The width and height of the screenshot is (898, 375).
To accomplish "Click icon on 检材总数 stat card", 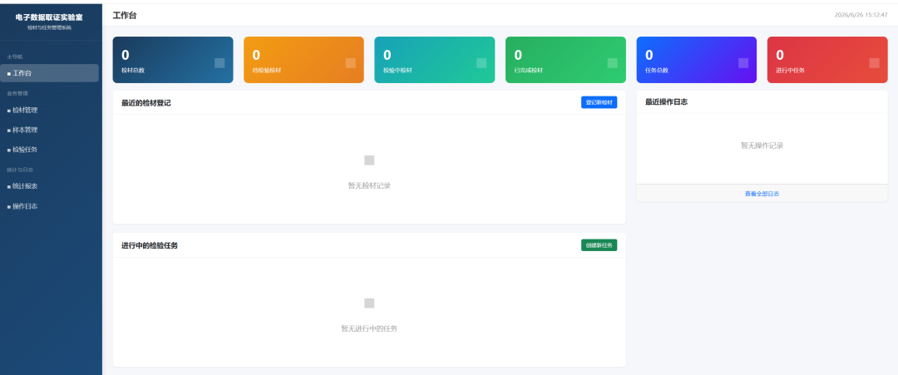I will [220, 63].
